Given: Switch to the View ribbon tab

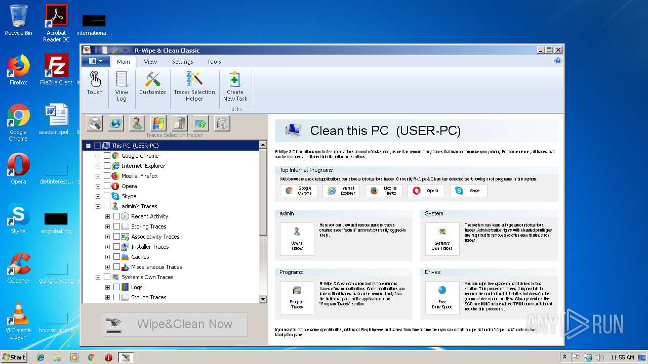Looking at the screenshot, I should [x=150, y=62].
